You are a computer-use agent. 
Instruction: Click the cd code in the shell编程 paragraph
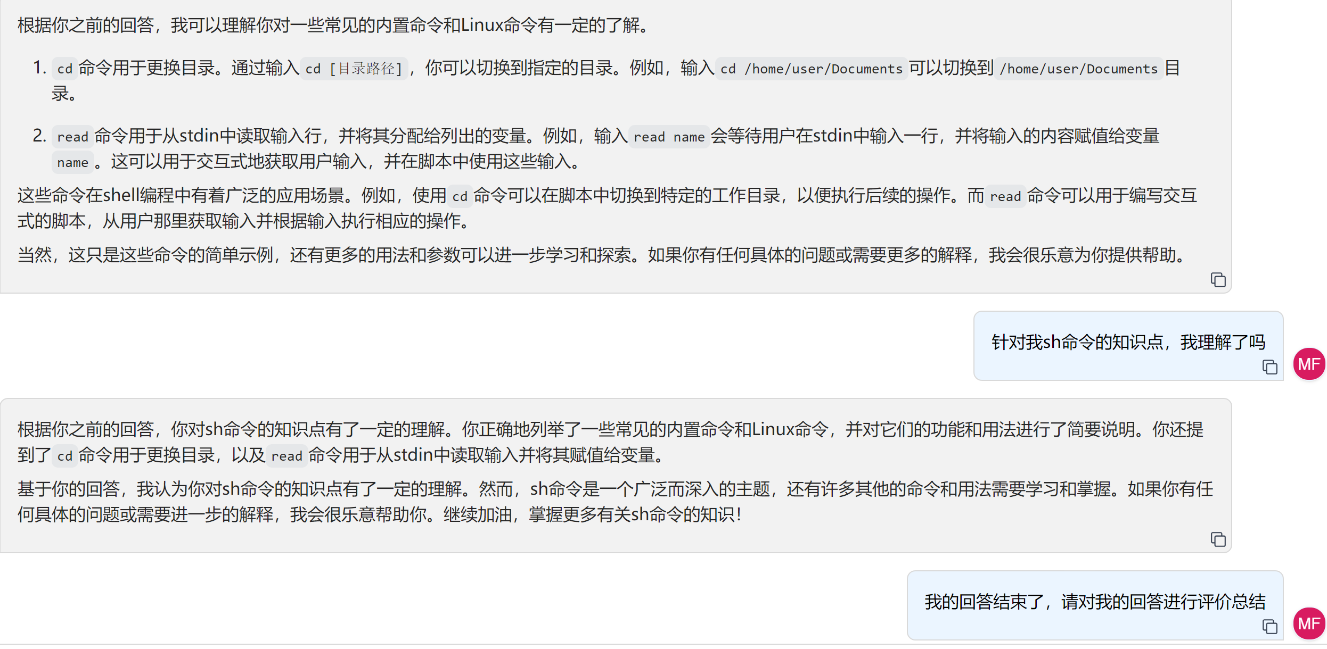460,196
